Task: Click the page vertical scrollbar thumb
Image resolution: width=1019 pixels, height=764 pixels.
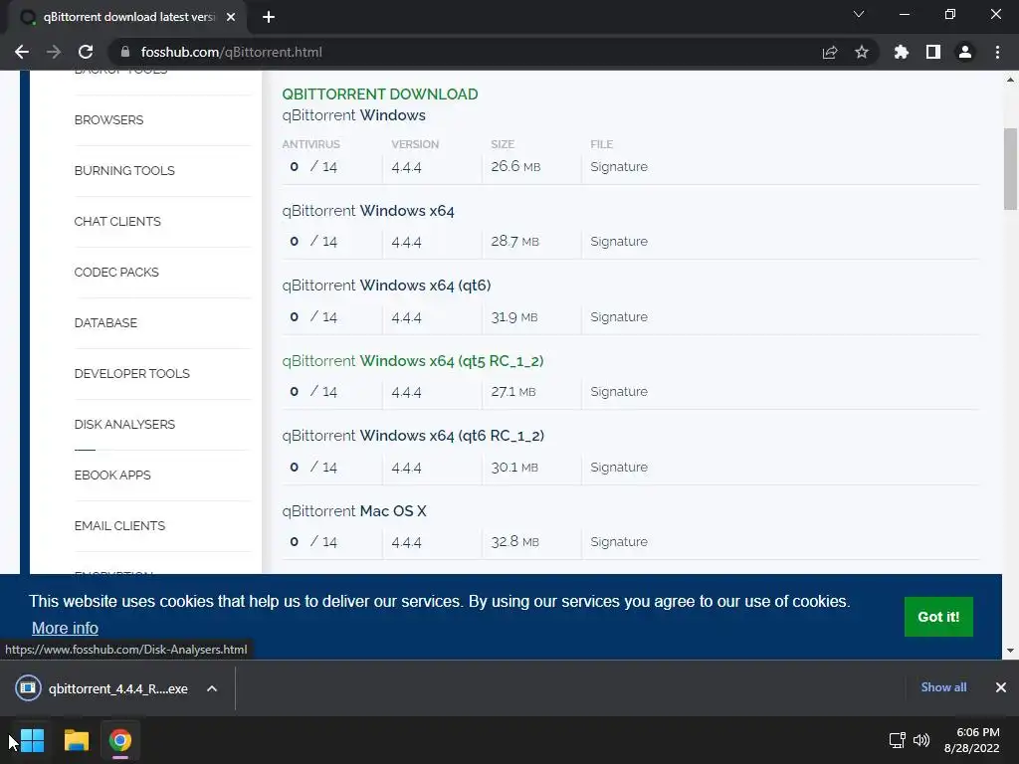Action: 1010,169
